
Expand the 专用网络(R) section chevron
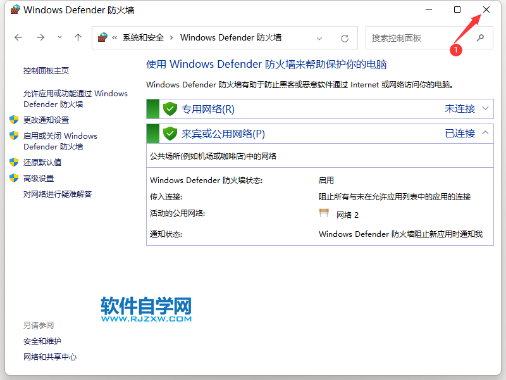coord(485,108)
